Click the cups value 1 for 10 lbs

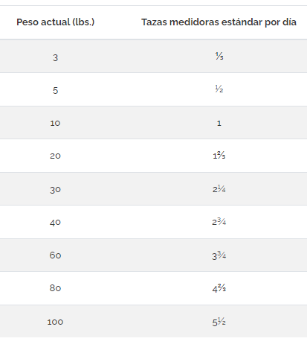point(219,123)
